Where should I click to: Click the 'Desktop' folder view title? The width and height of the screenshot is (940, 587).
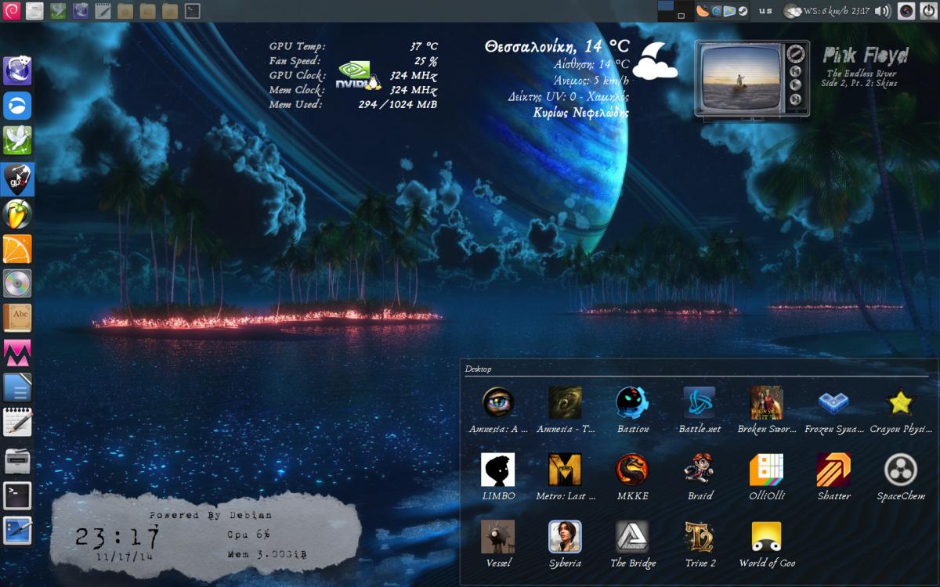pyautogui.click(x=479, y=368)
